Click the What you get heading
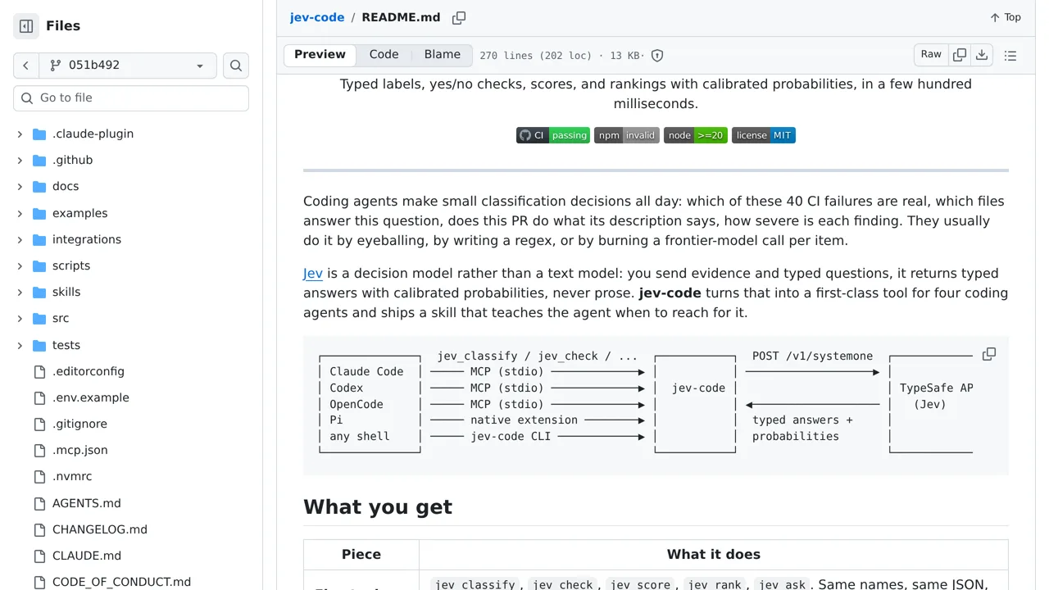The height and width of the screenshot is (590, 1049). pos(378,506)
